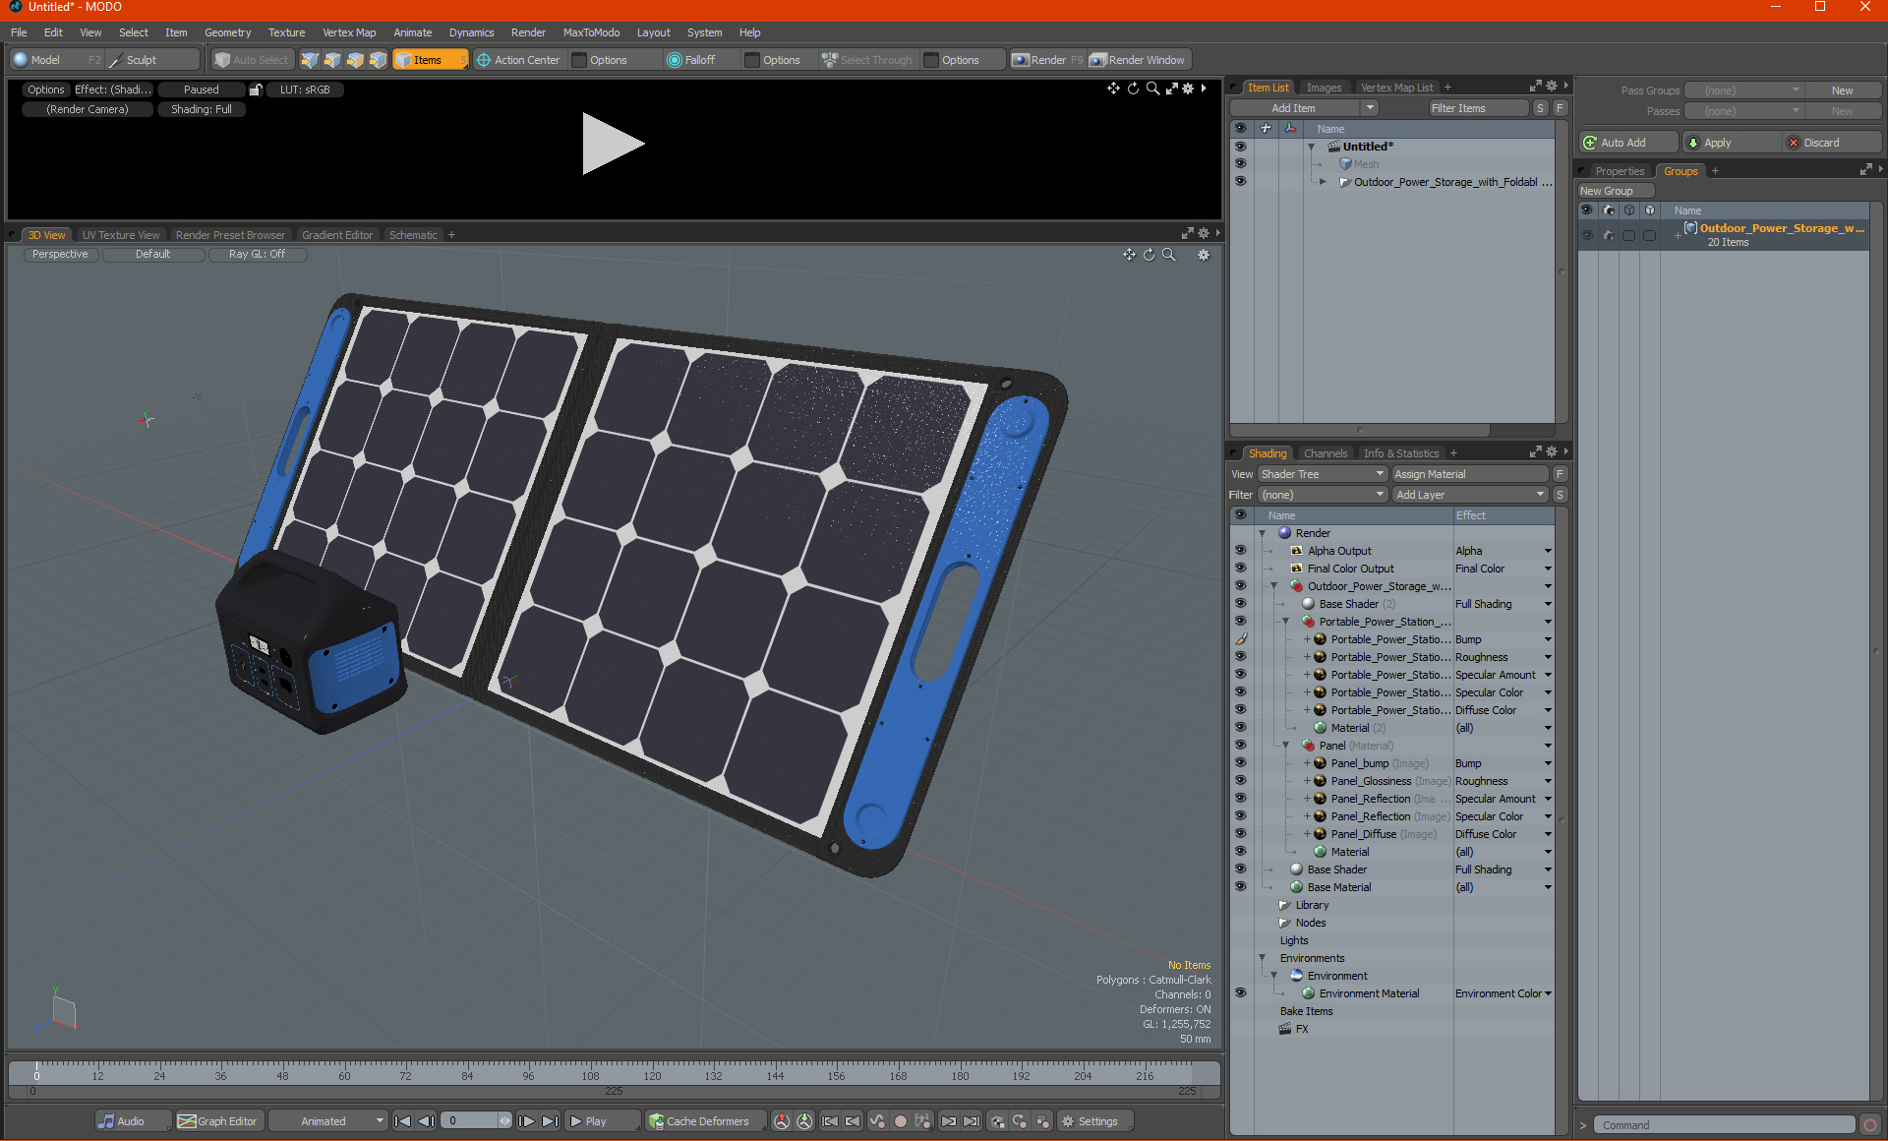
Task: Step to next frame button
Action: click(x=526, y=1121)
